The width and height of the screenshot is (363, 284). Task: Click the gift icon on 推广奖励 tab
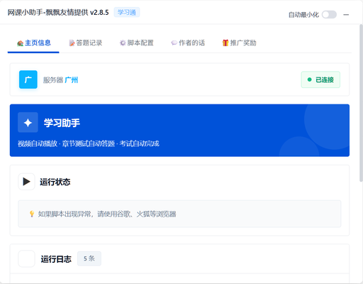coord(225,43)
